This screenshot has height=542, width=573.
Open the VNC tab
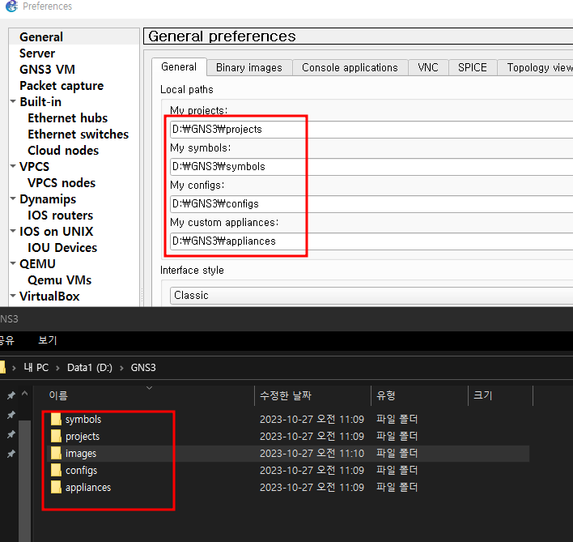click(428, 68)
